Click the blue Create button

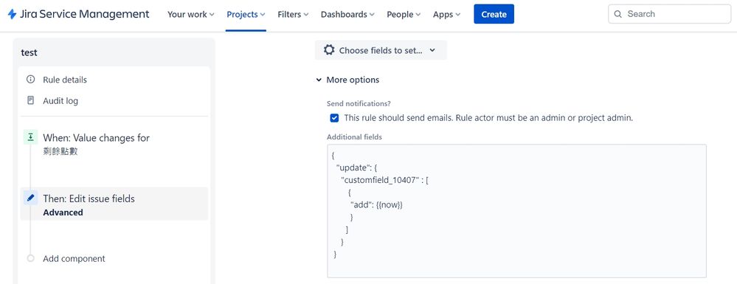(x=494, y=14)
